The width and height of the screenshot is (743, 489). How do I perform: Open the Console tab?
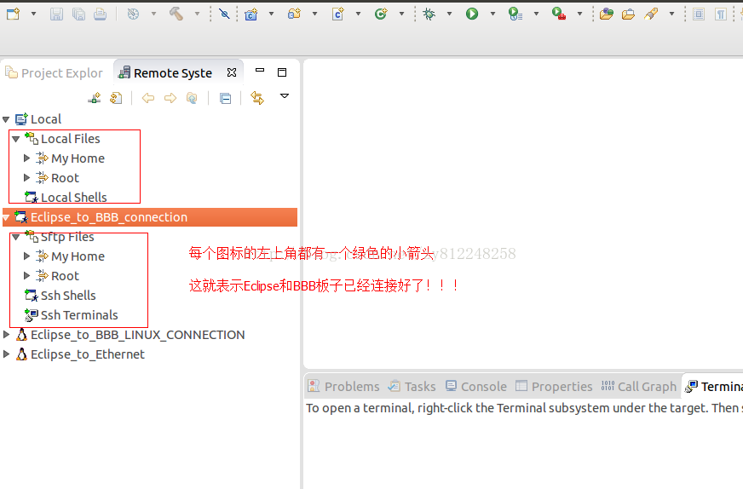[476, 387]
